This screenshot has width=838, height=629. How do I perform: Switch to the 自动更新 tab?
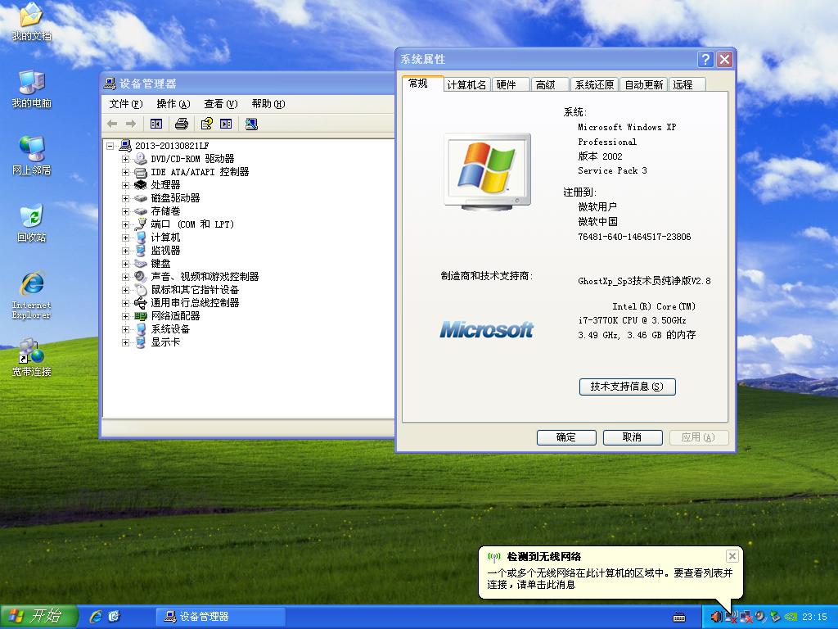tap(644, 84)
